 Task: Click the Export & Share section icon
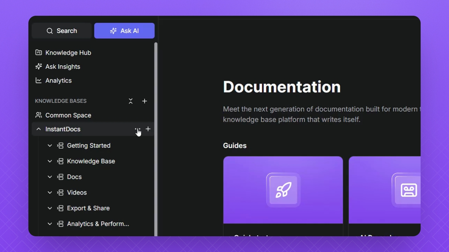(60, 208)
